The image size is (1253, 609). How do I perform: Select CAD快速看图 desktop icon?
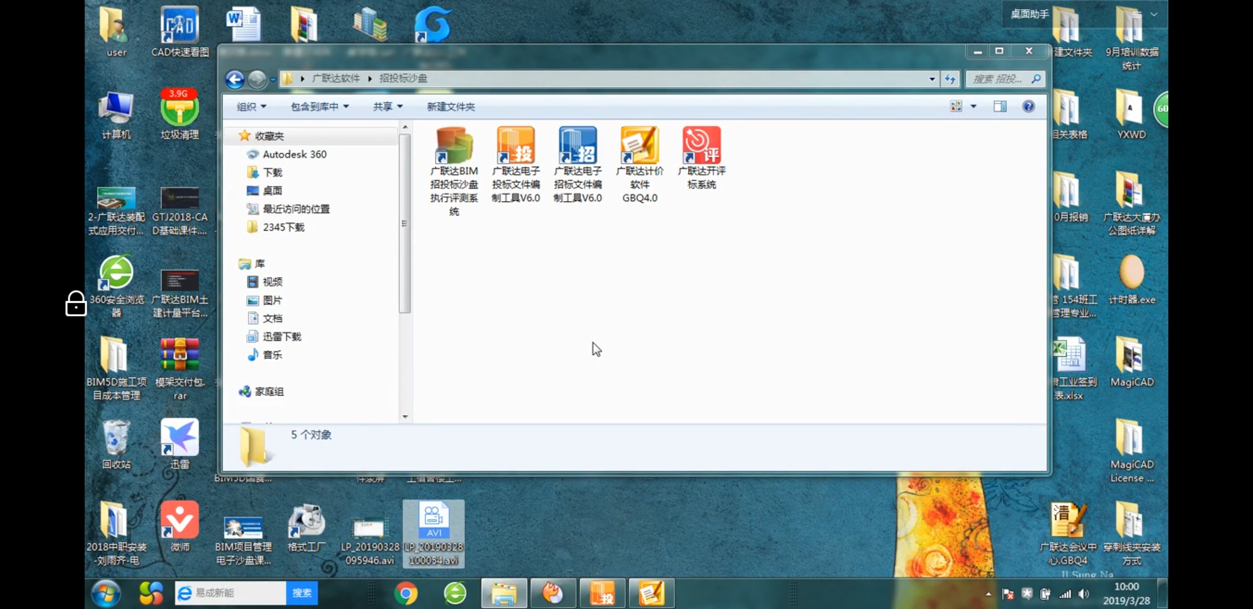point(180,32)
